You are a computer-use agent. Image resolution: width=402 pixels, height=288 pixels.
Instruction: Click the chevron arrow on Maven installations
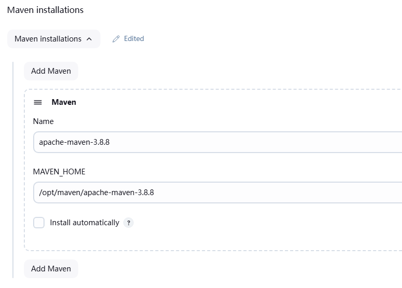point(89,39)
